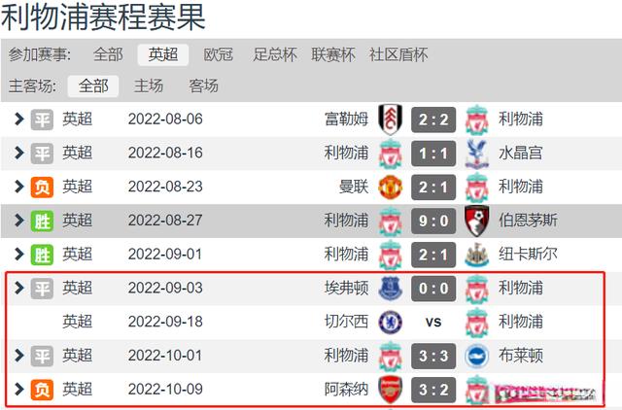The width and height of the screenshot is (622, 410).
Task: Open the 9:0 score result box
Action: click(x=433, y=221)
